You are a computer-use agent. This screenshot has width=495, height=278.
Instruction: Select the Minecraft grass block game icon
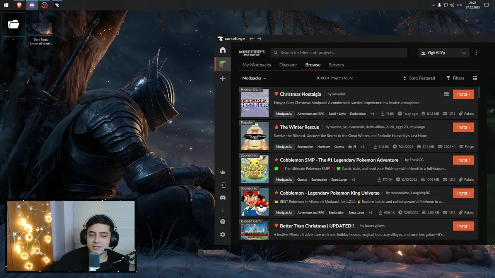tap(223, 64)
